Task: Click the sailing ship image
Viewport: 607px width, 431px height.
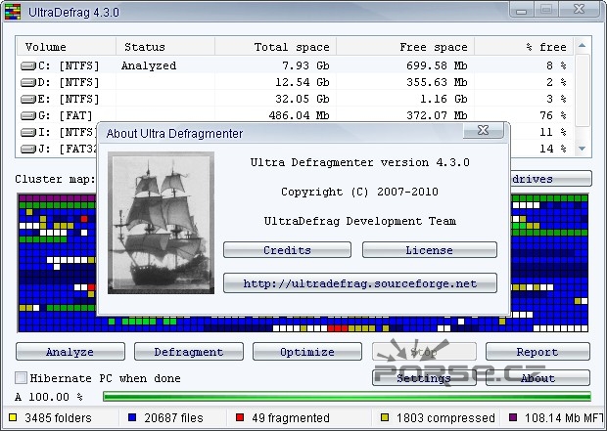Action: [161, 223]
